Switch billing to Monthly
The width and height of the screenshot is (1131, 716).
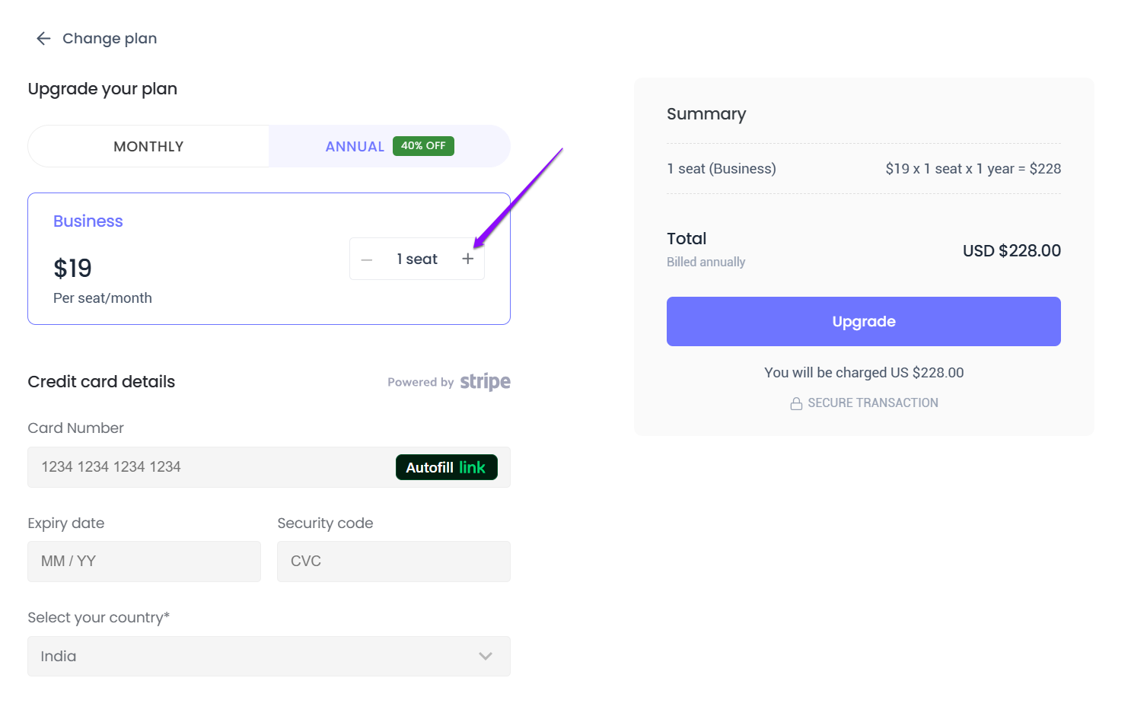click(x=148, y=146)
